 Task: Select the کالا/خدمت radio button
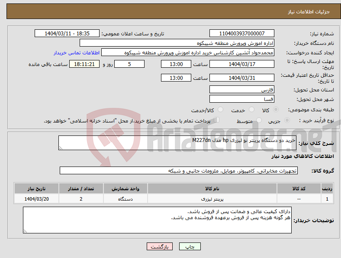pos(220,110)
